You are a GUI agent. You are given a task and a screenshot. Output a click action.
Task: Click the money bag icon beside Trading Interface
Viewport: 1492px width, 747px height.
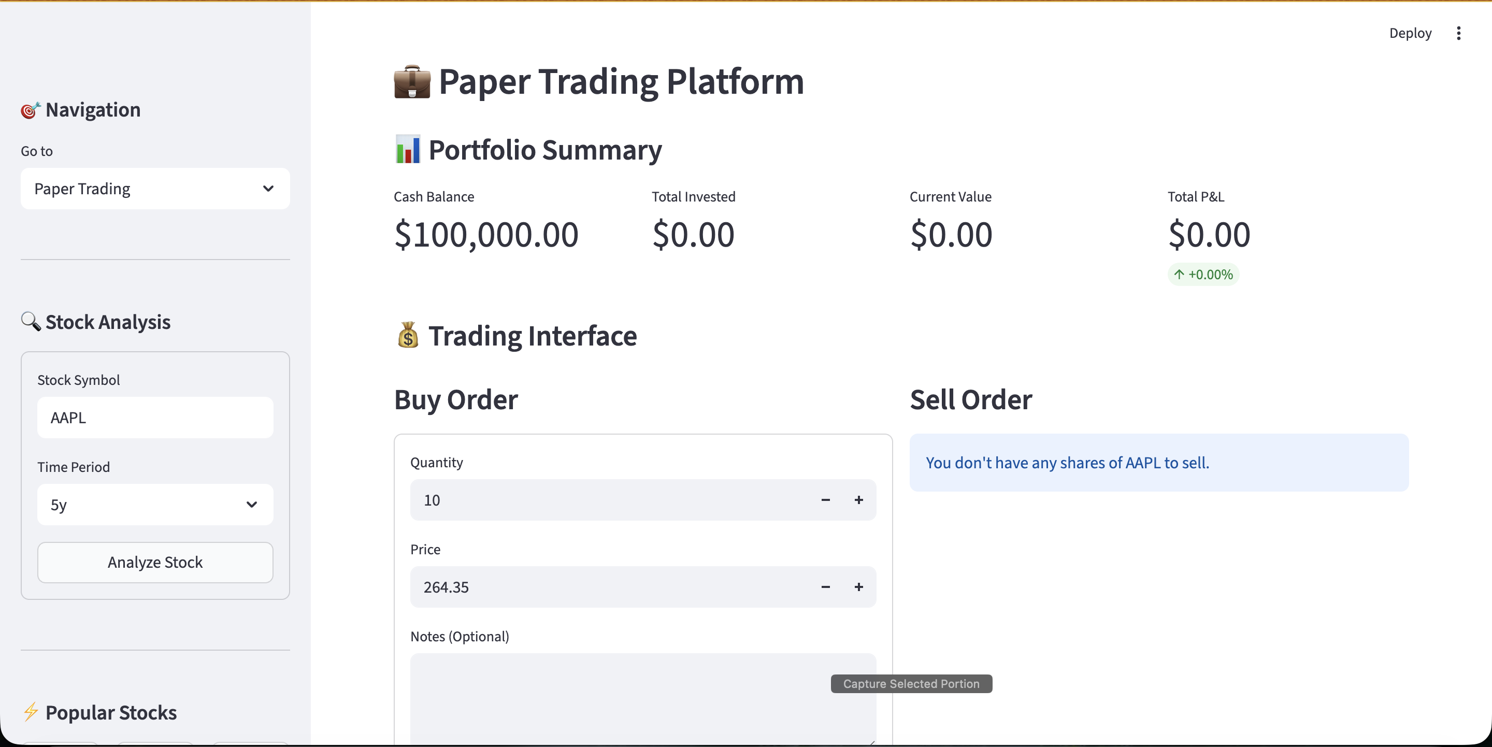coord(408,335)
